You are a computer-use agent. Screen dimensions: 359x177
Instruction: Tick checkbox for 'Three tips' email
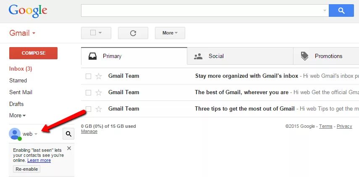click(88, 109)
